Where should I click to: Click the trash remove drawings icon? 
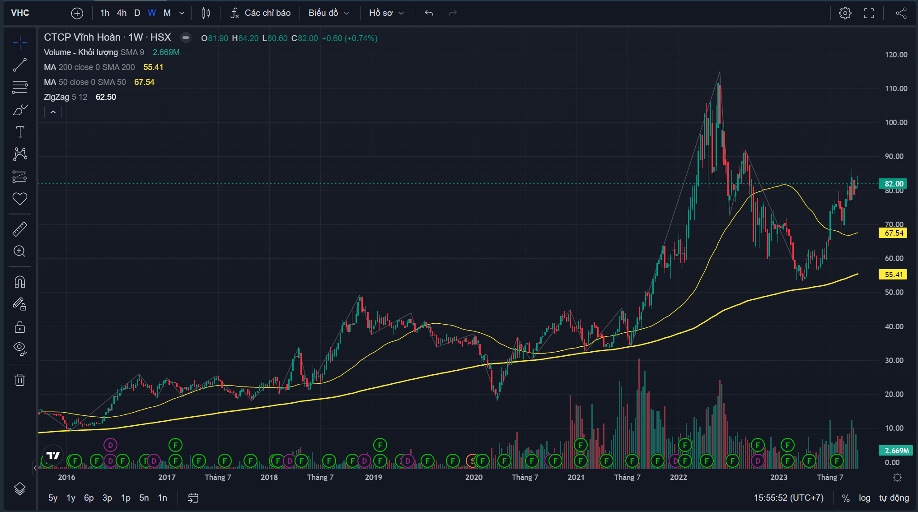point(19,380)
